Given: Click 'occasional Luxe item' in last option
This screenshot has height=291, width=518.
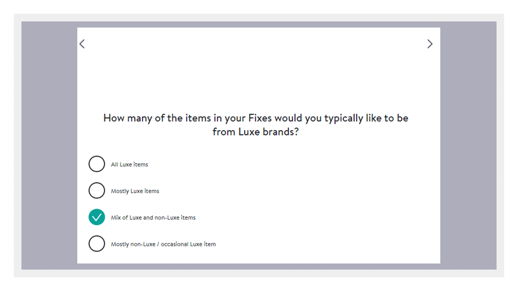Looking at the screenshot, I should click(189, 244).
